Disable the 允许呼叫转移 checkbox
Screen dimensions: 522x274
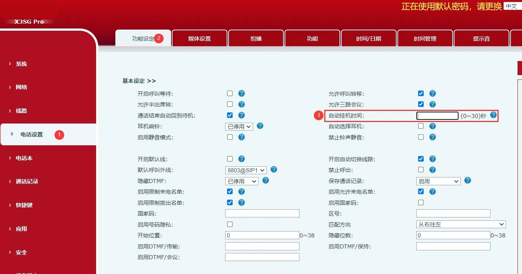(x=421, y=93)
